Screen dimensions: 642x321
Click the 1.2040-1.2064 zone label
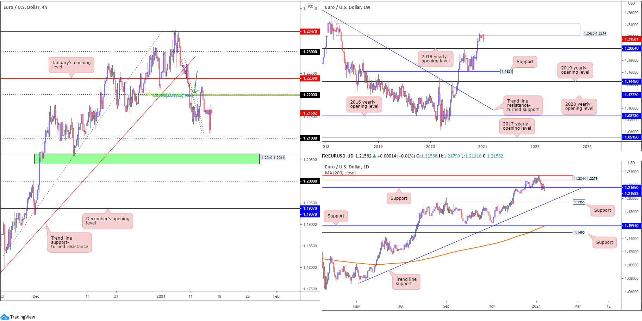point(273,158)
